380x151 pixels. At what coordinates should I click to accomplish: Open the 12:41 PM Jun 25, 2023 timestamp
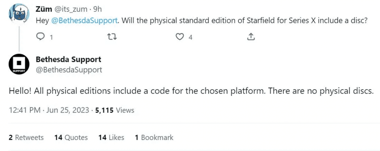point(48,110)
